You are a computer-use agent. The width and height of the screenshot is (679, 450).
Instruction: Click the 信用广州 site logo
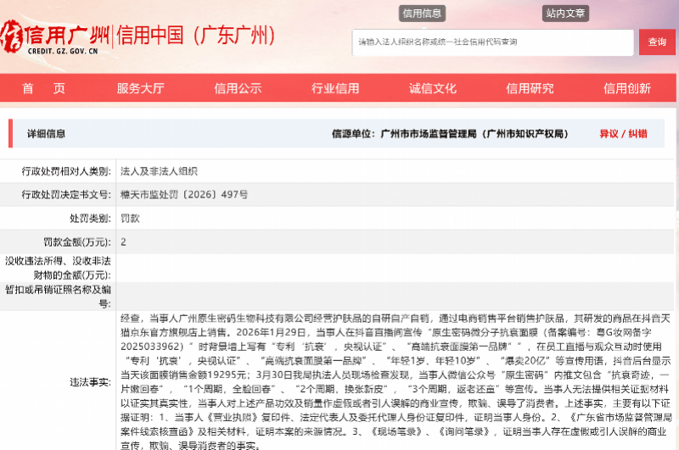point(53,37)
